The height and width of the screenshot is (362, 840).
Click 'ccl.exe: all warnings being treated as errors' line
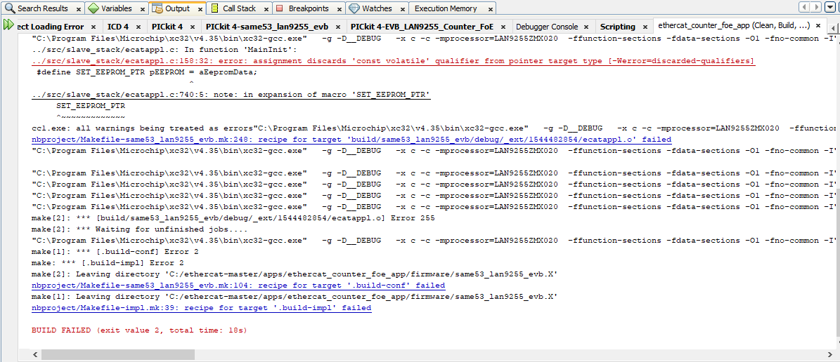coord(143,128)
